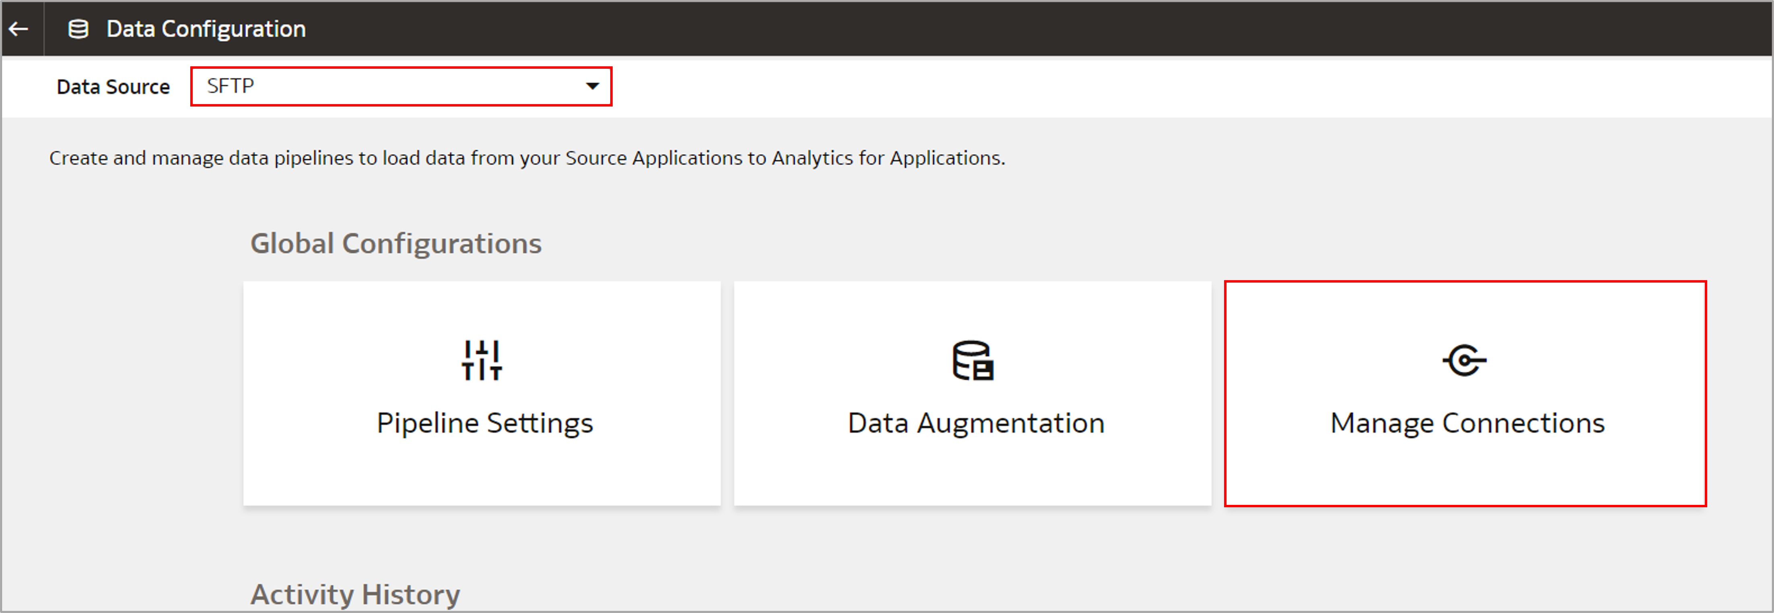
Task: Click the Data Augmentation text label
Action: click(975, 423)
